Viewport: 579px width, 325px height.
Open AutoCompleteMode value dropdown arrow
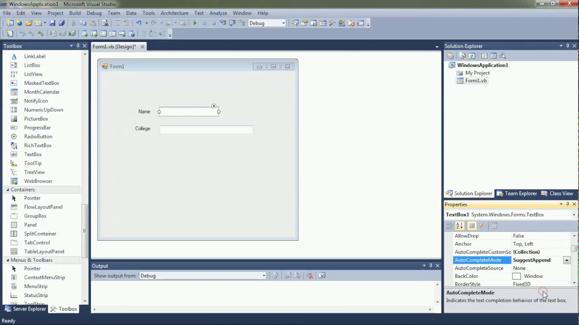[566, 260]
